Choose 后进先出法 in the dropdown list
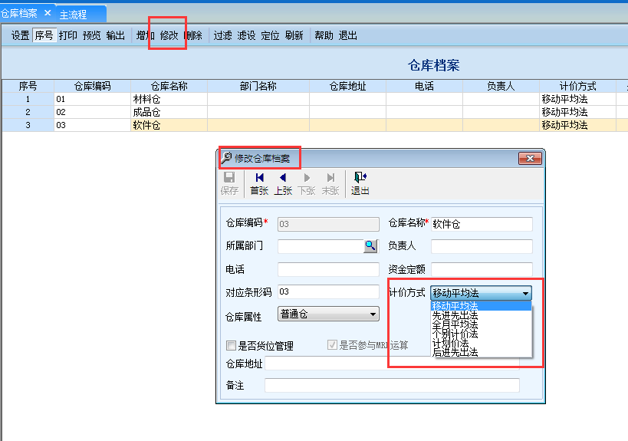Screen dimensions: 628x441 (x=455, y=352)
